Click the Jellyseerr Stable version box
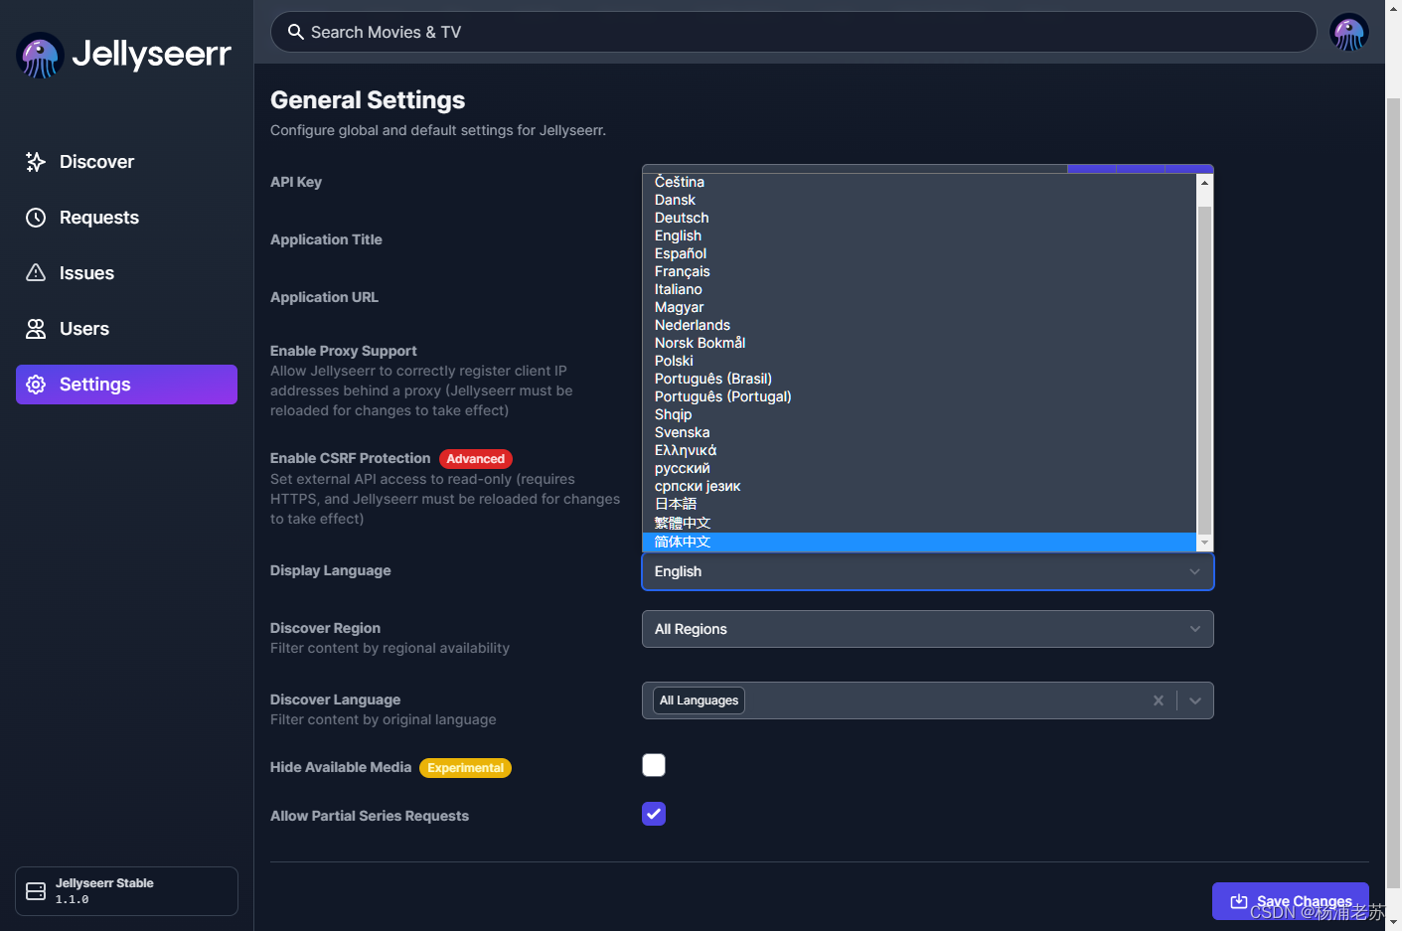1402x931 pixels. pos(126,891)
